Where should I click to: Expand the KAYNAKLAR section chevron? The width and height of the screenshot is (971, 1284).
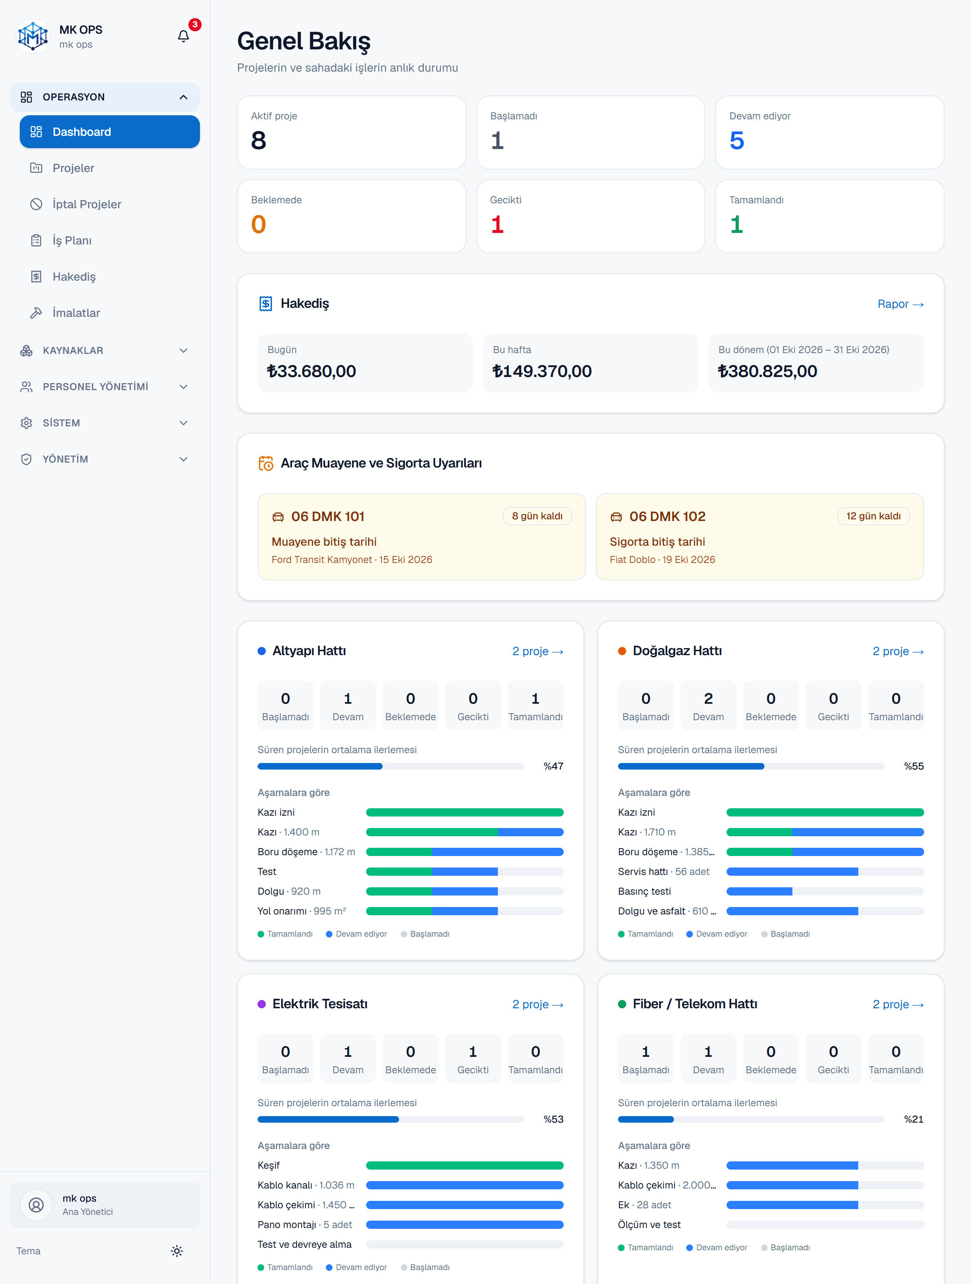(184, 351)
